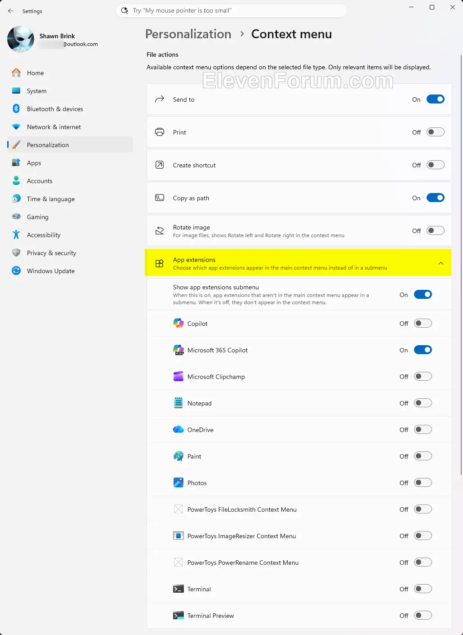The image size is (463, 635).
Task: Enable the Copilot extension toggle
Action: (423, 323)
